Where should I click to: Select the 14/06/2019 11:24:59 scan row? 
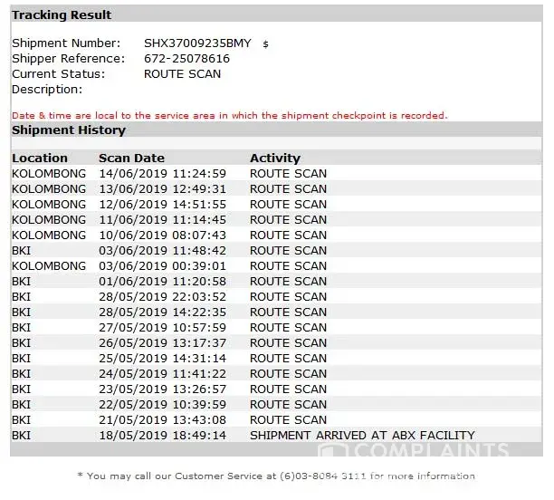pos(162,173)
